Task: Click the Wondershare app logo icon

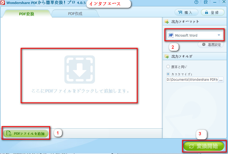Action: (x=3, y=3)
